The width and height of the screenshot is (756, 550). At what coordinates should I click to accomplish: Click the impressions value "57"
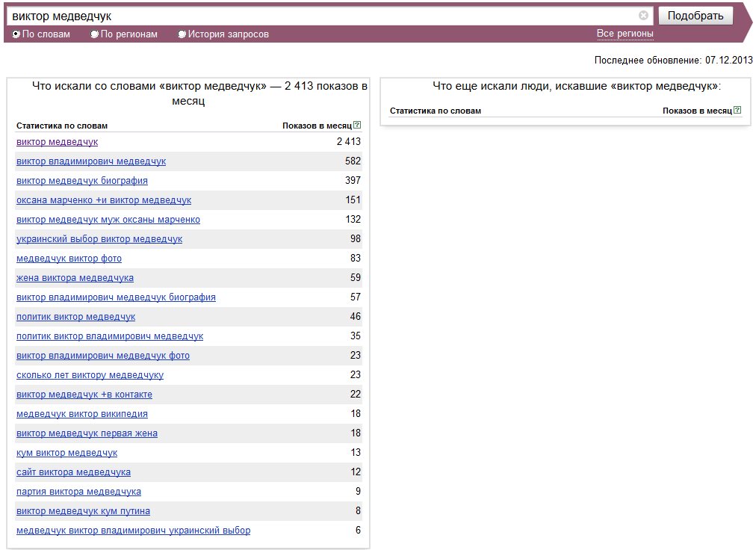pyautogui.click(x=356, y=297)
